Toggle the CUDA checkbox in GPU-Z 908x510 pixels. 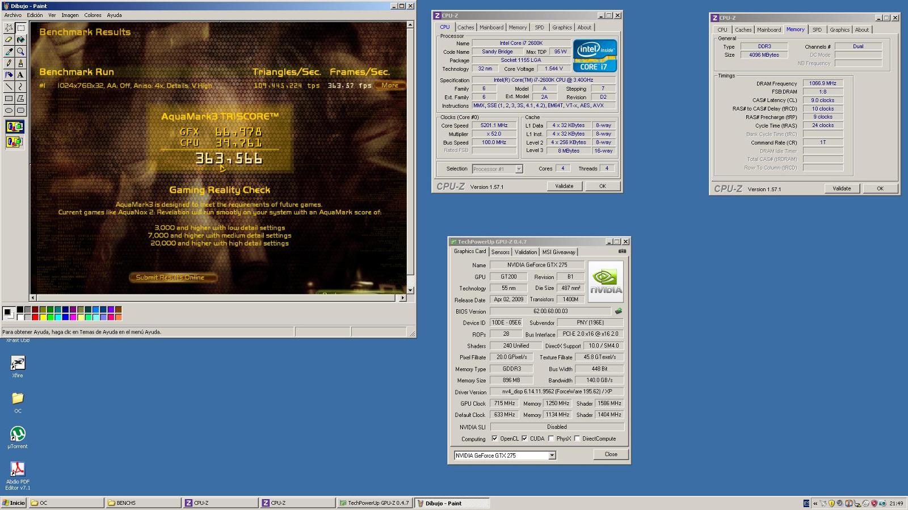coord(524,439)
